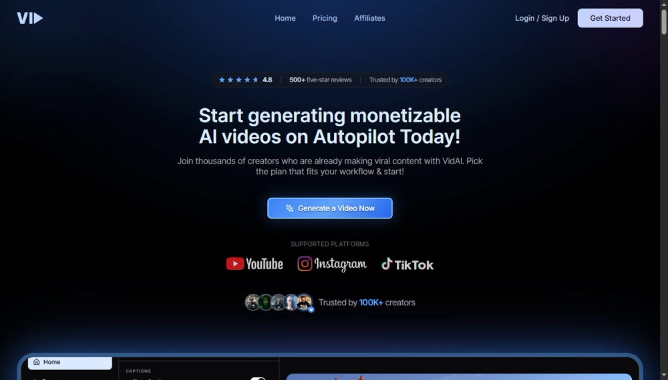Click the sparkle icon on the Generate button

click(290, 208)
